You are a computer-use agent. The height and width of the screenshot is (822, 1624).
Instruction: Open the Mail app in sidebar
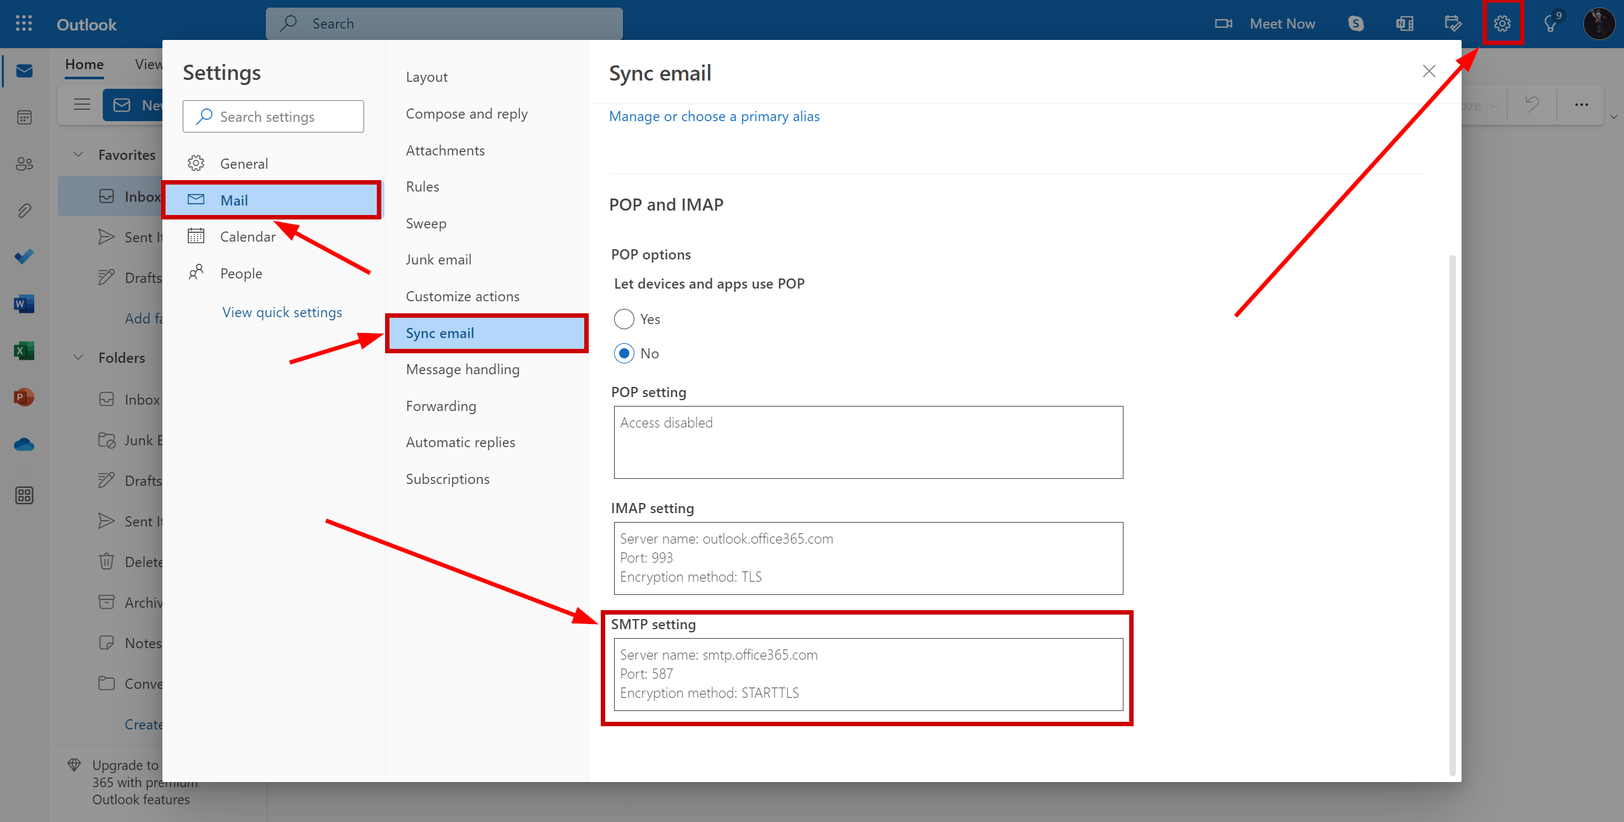[24, 70]
